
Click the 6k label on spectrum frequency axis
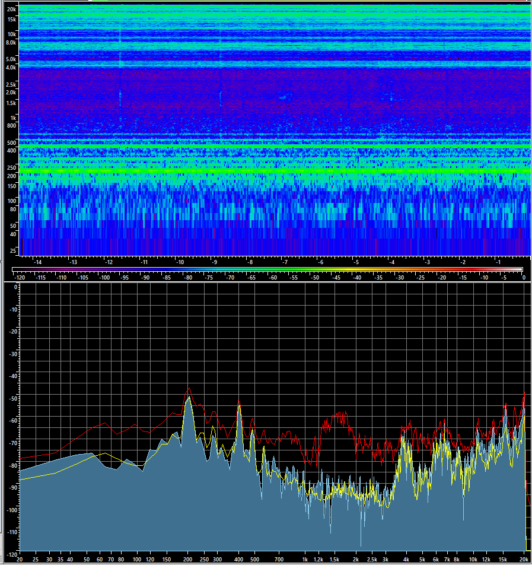[x=436, y=560]
